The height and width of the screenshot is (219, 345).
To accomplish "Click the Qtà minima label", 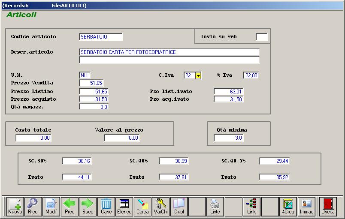I will click(232, 130).
